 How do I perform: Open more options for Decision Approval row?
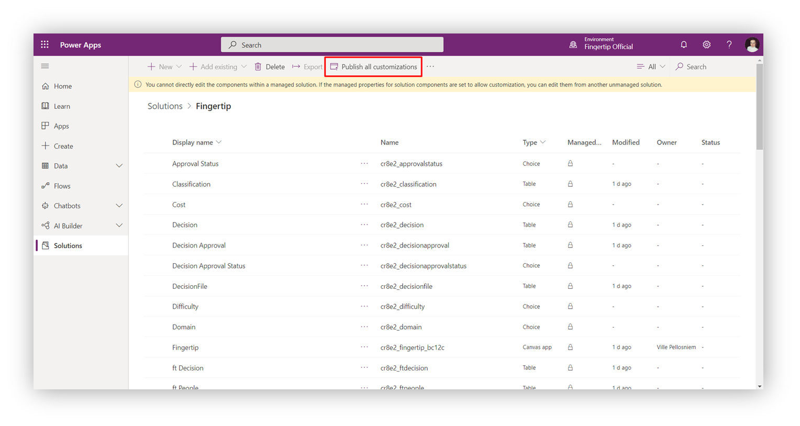(x=364, y=245)
